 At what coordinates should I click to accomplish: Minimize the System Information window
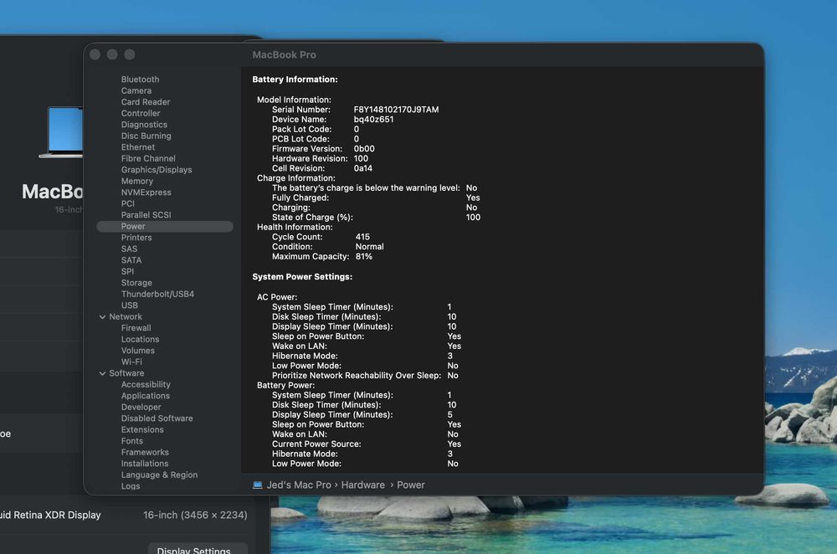click(112, 54)
